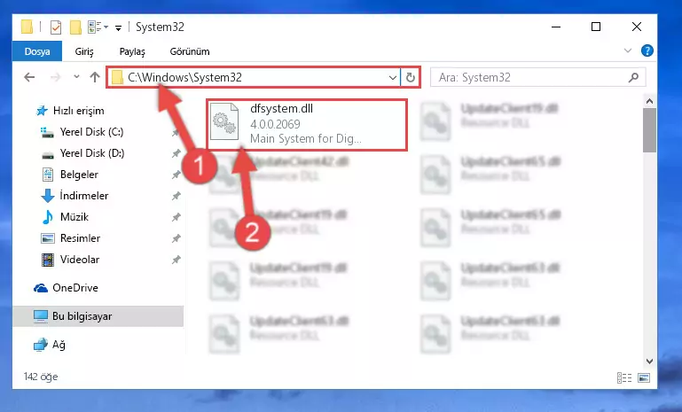Click the New Folder icon in quick access toolbar
This screenshot has width=682, height=412.
click(x=75, y=27)
